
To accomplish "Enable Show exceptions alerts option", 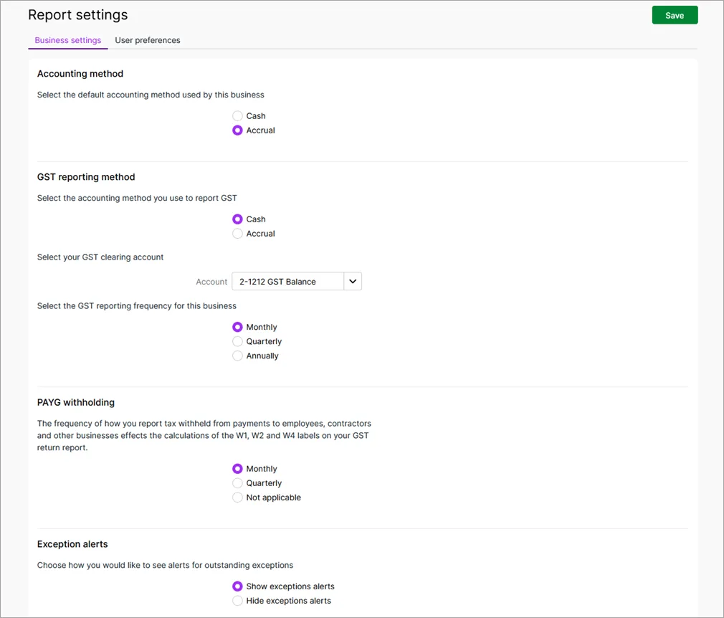I will tap(238, 586).
